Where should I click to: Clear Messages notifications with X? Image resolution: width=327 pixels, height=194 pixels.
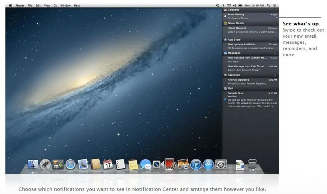[x=275, y=53]
